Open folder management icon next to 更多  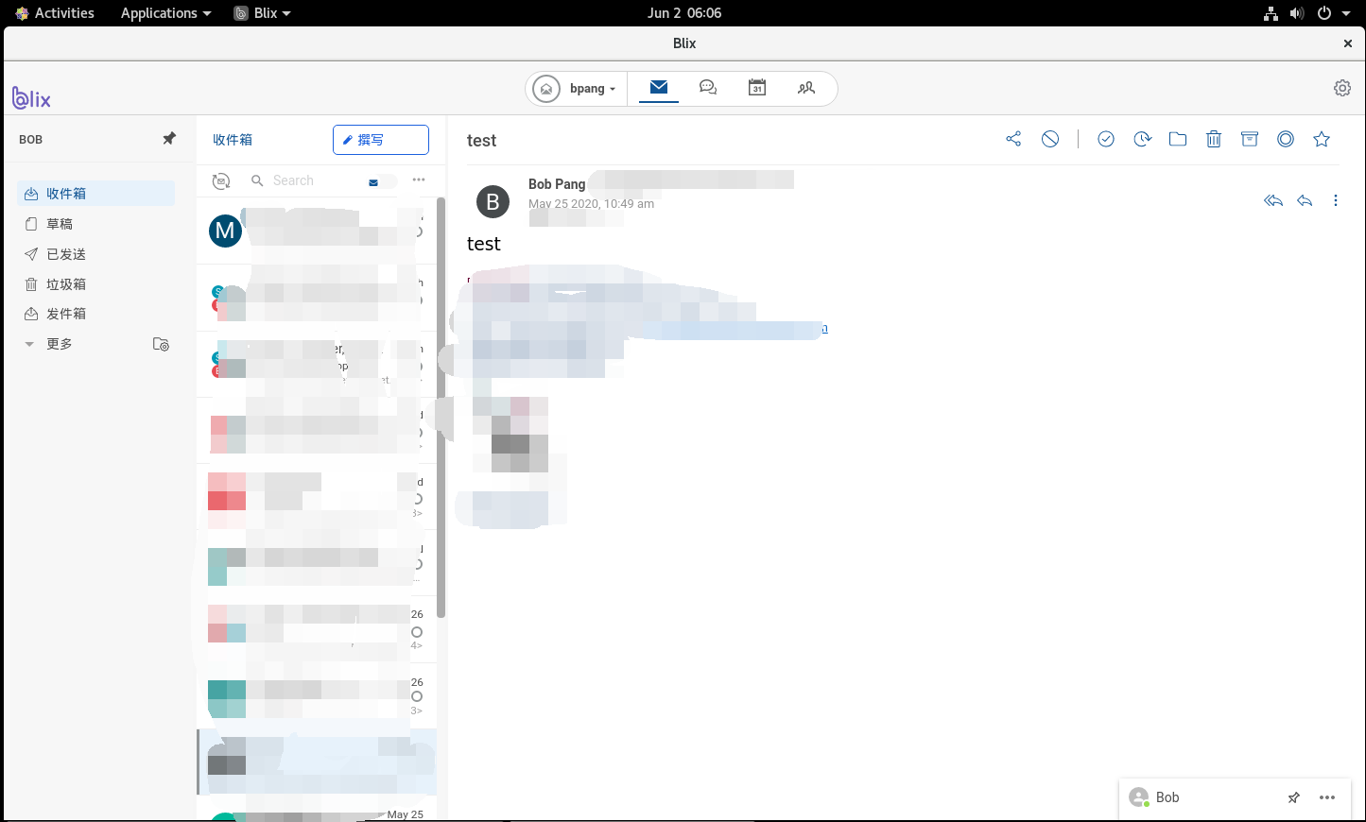coord(162,344)
